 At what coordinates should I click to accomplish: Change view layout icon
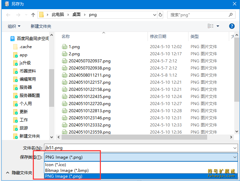[x=211, y=26]
